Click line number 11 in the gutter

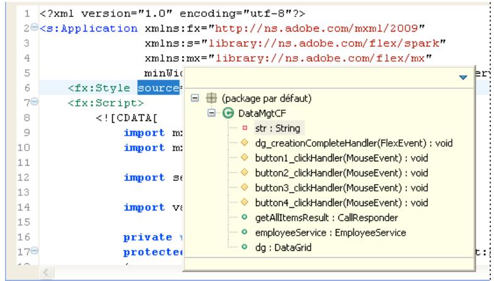pos(24,163)
